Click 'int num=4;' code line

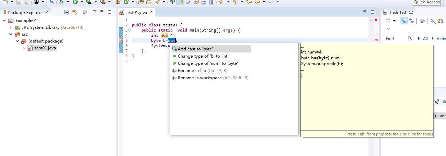pyautogui.click(x=163, y=35)
